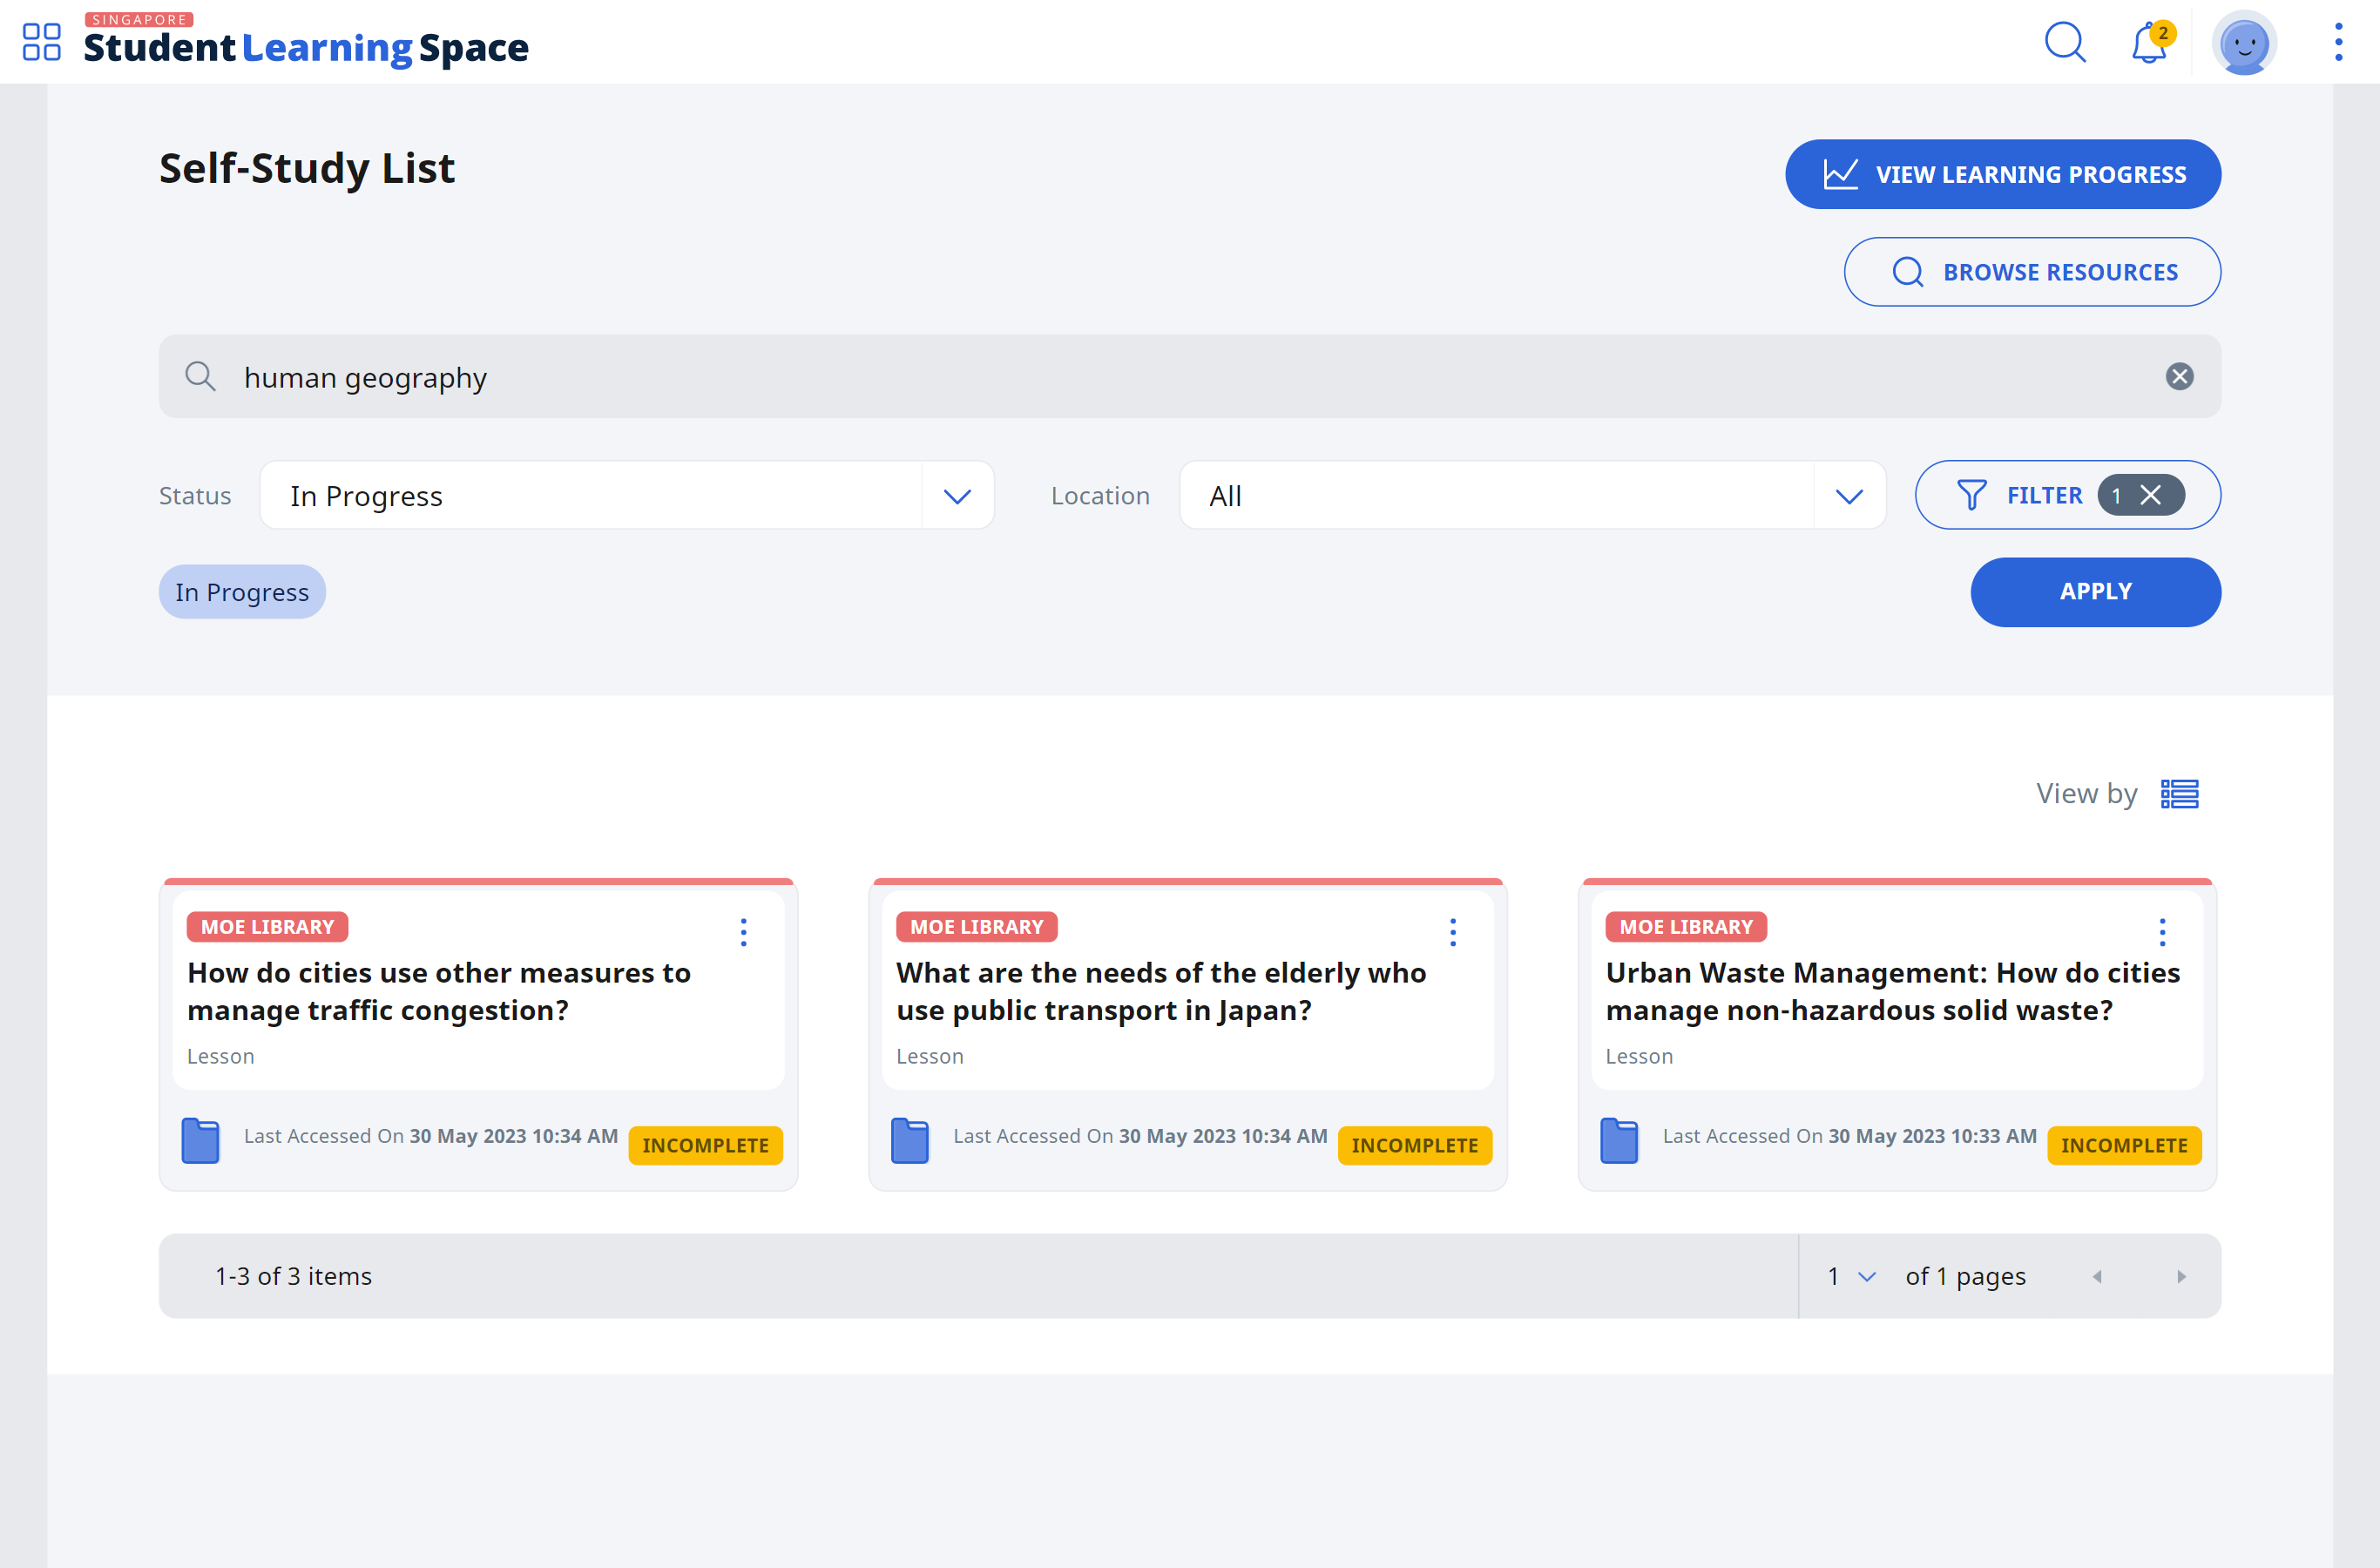Click the In Progress filter chip

[242, 592]
